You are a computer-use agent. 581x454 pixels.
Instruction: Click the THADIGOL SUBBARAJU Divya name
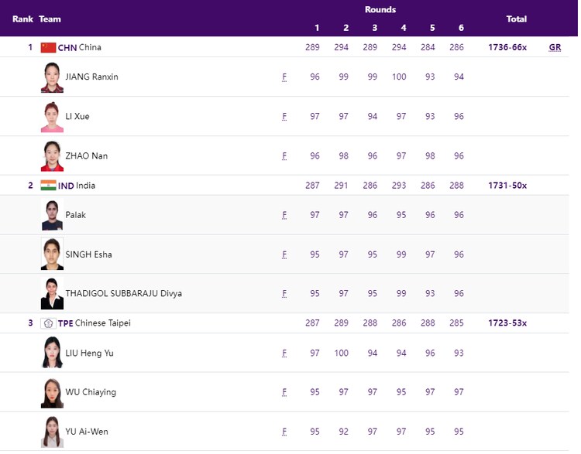pos(123,294)
